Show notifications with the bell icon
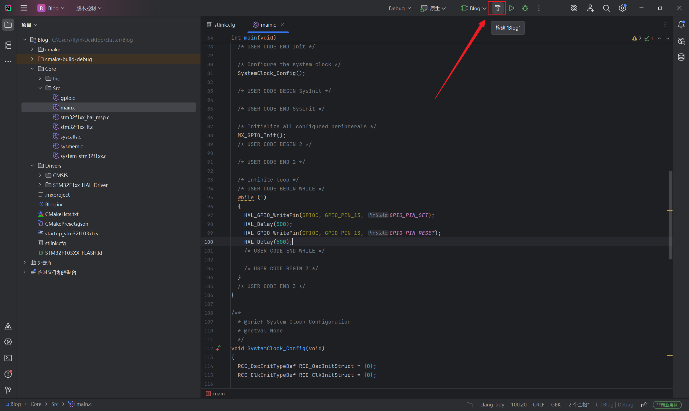This screenshot has width=689, height=411. tap(681, 25)
